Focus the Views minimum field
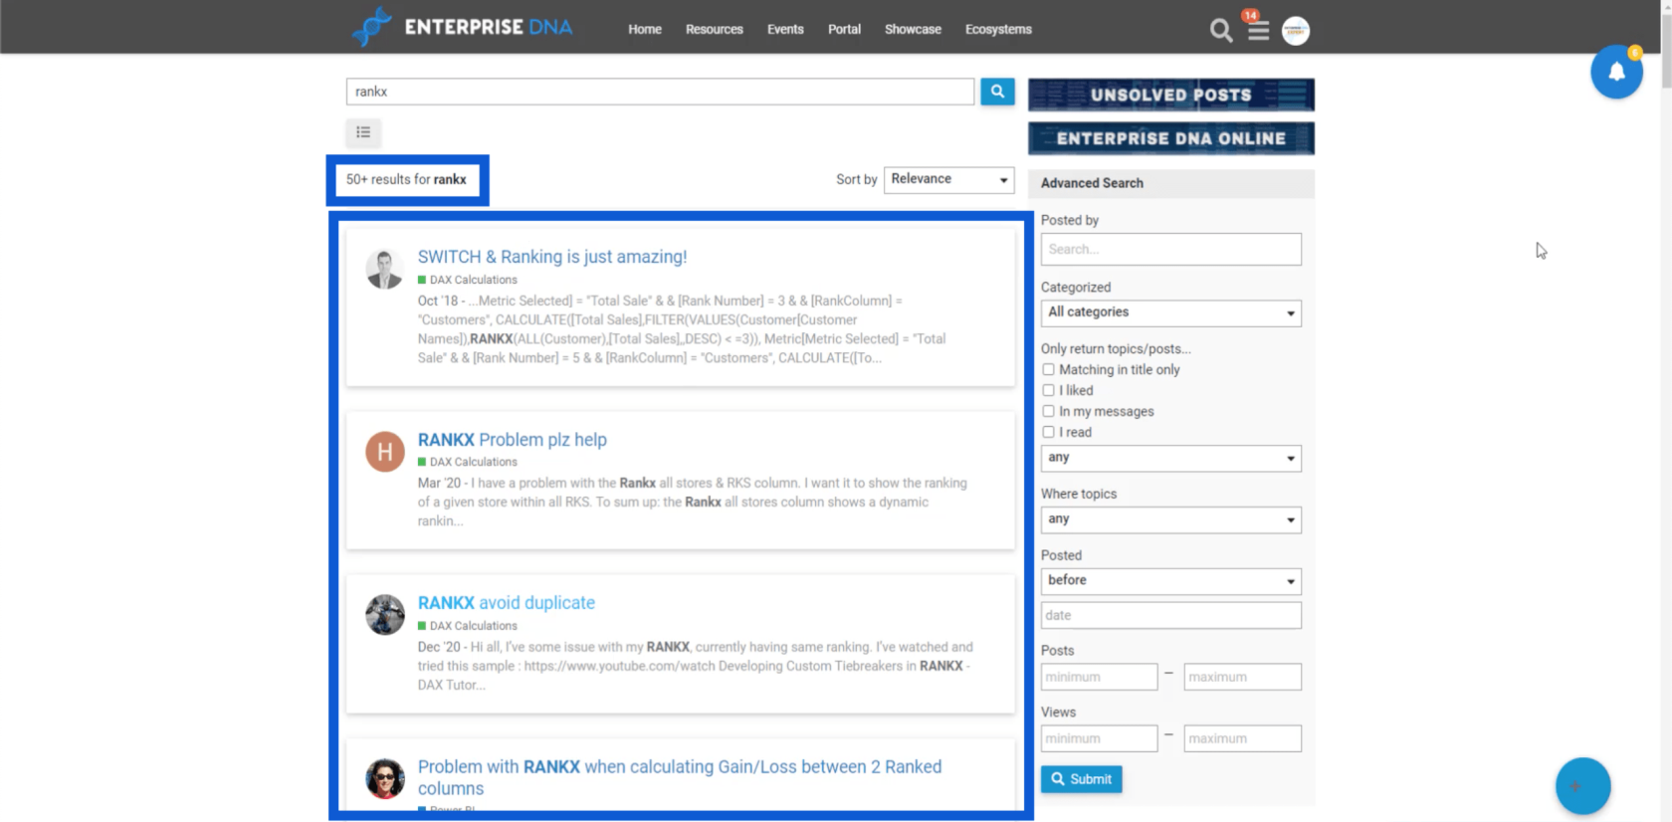 [x=1099, y=738]
